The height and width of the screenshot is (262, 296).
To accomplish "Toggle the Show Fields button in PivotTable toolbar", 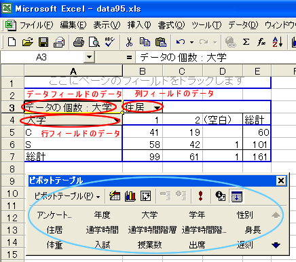I will (236, 195).
